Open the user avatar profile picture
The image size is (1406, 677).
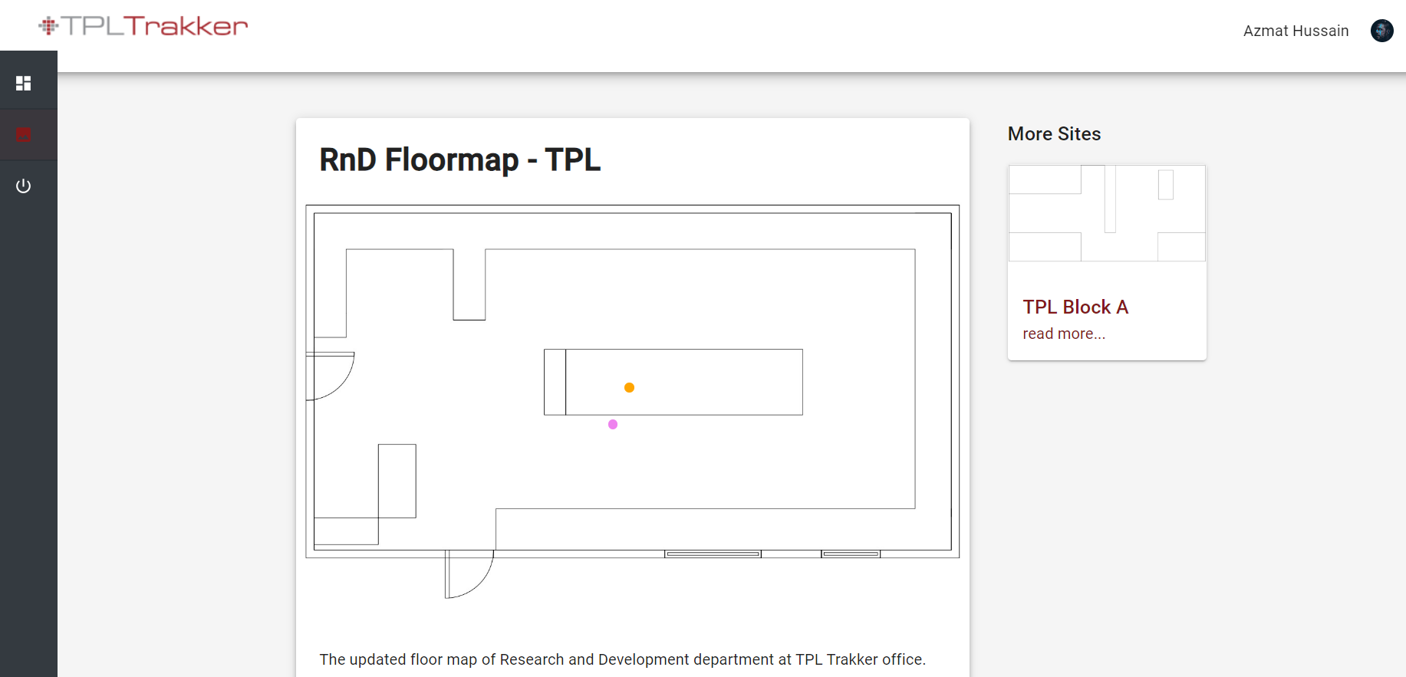pos(1381,31)
